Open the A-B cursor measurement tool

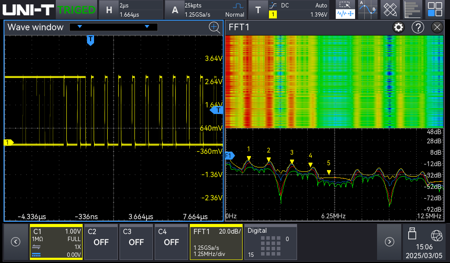click(x=367, y=10)
